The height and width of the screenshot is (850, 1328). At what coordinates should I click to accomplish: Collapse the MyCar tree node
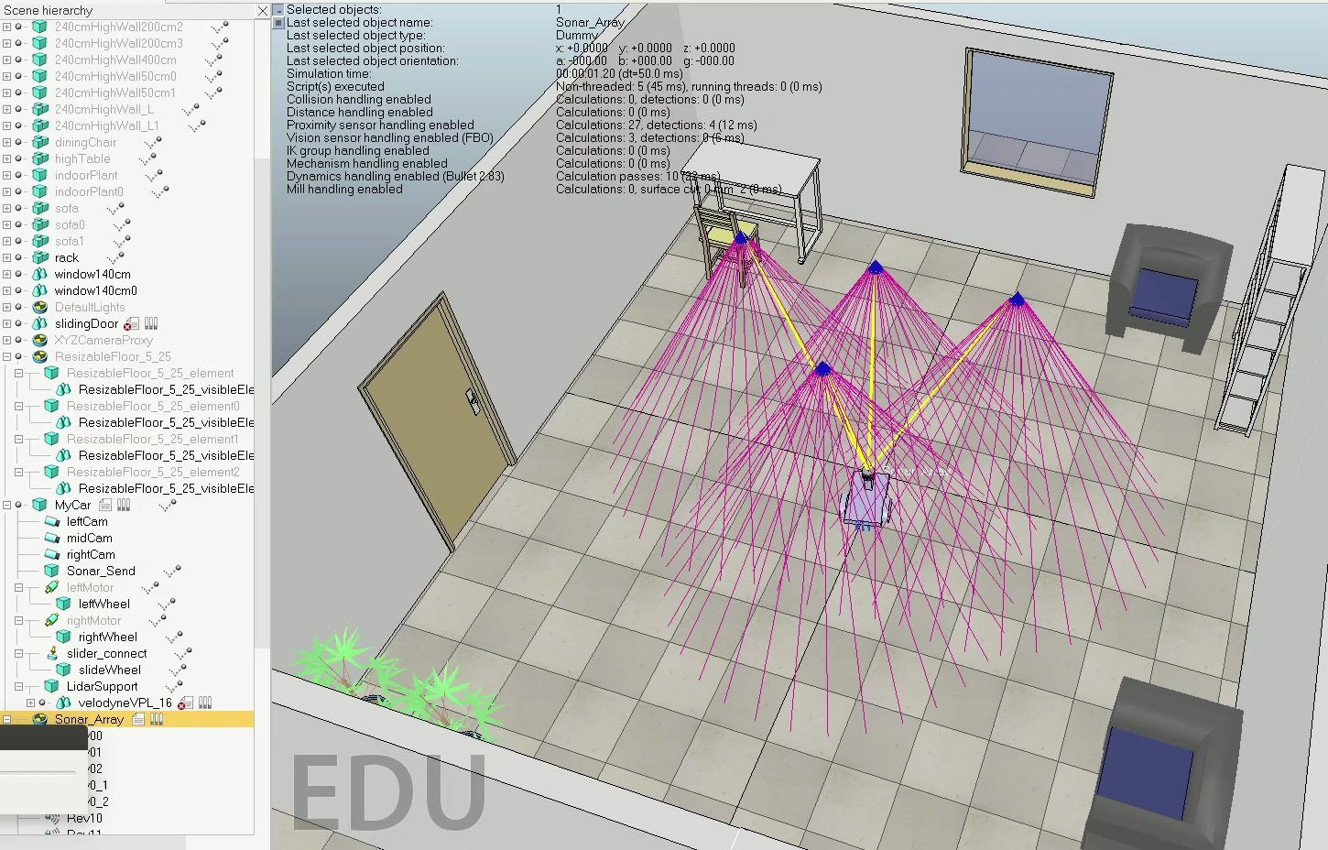tap(7, 506)
